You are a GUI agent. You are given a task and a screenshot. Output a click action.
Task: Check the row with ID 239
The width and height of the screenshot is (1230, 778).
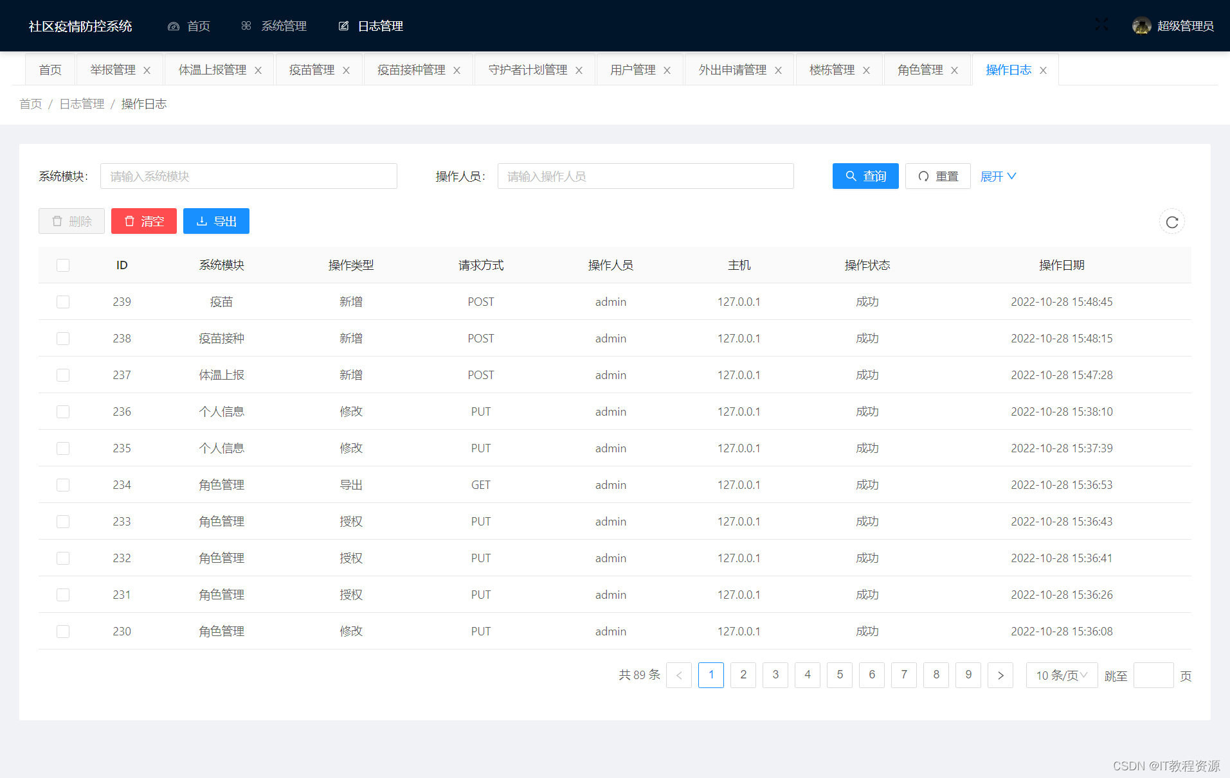(63, 302)
